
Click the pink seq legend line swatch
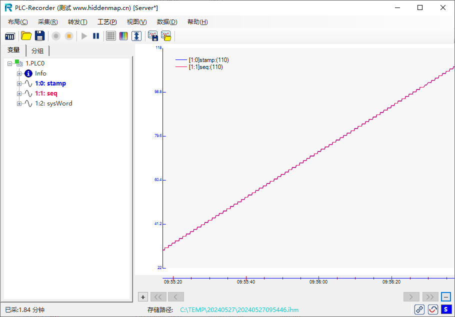click(x=181, y=67)
